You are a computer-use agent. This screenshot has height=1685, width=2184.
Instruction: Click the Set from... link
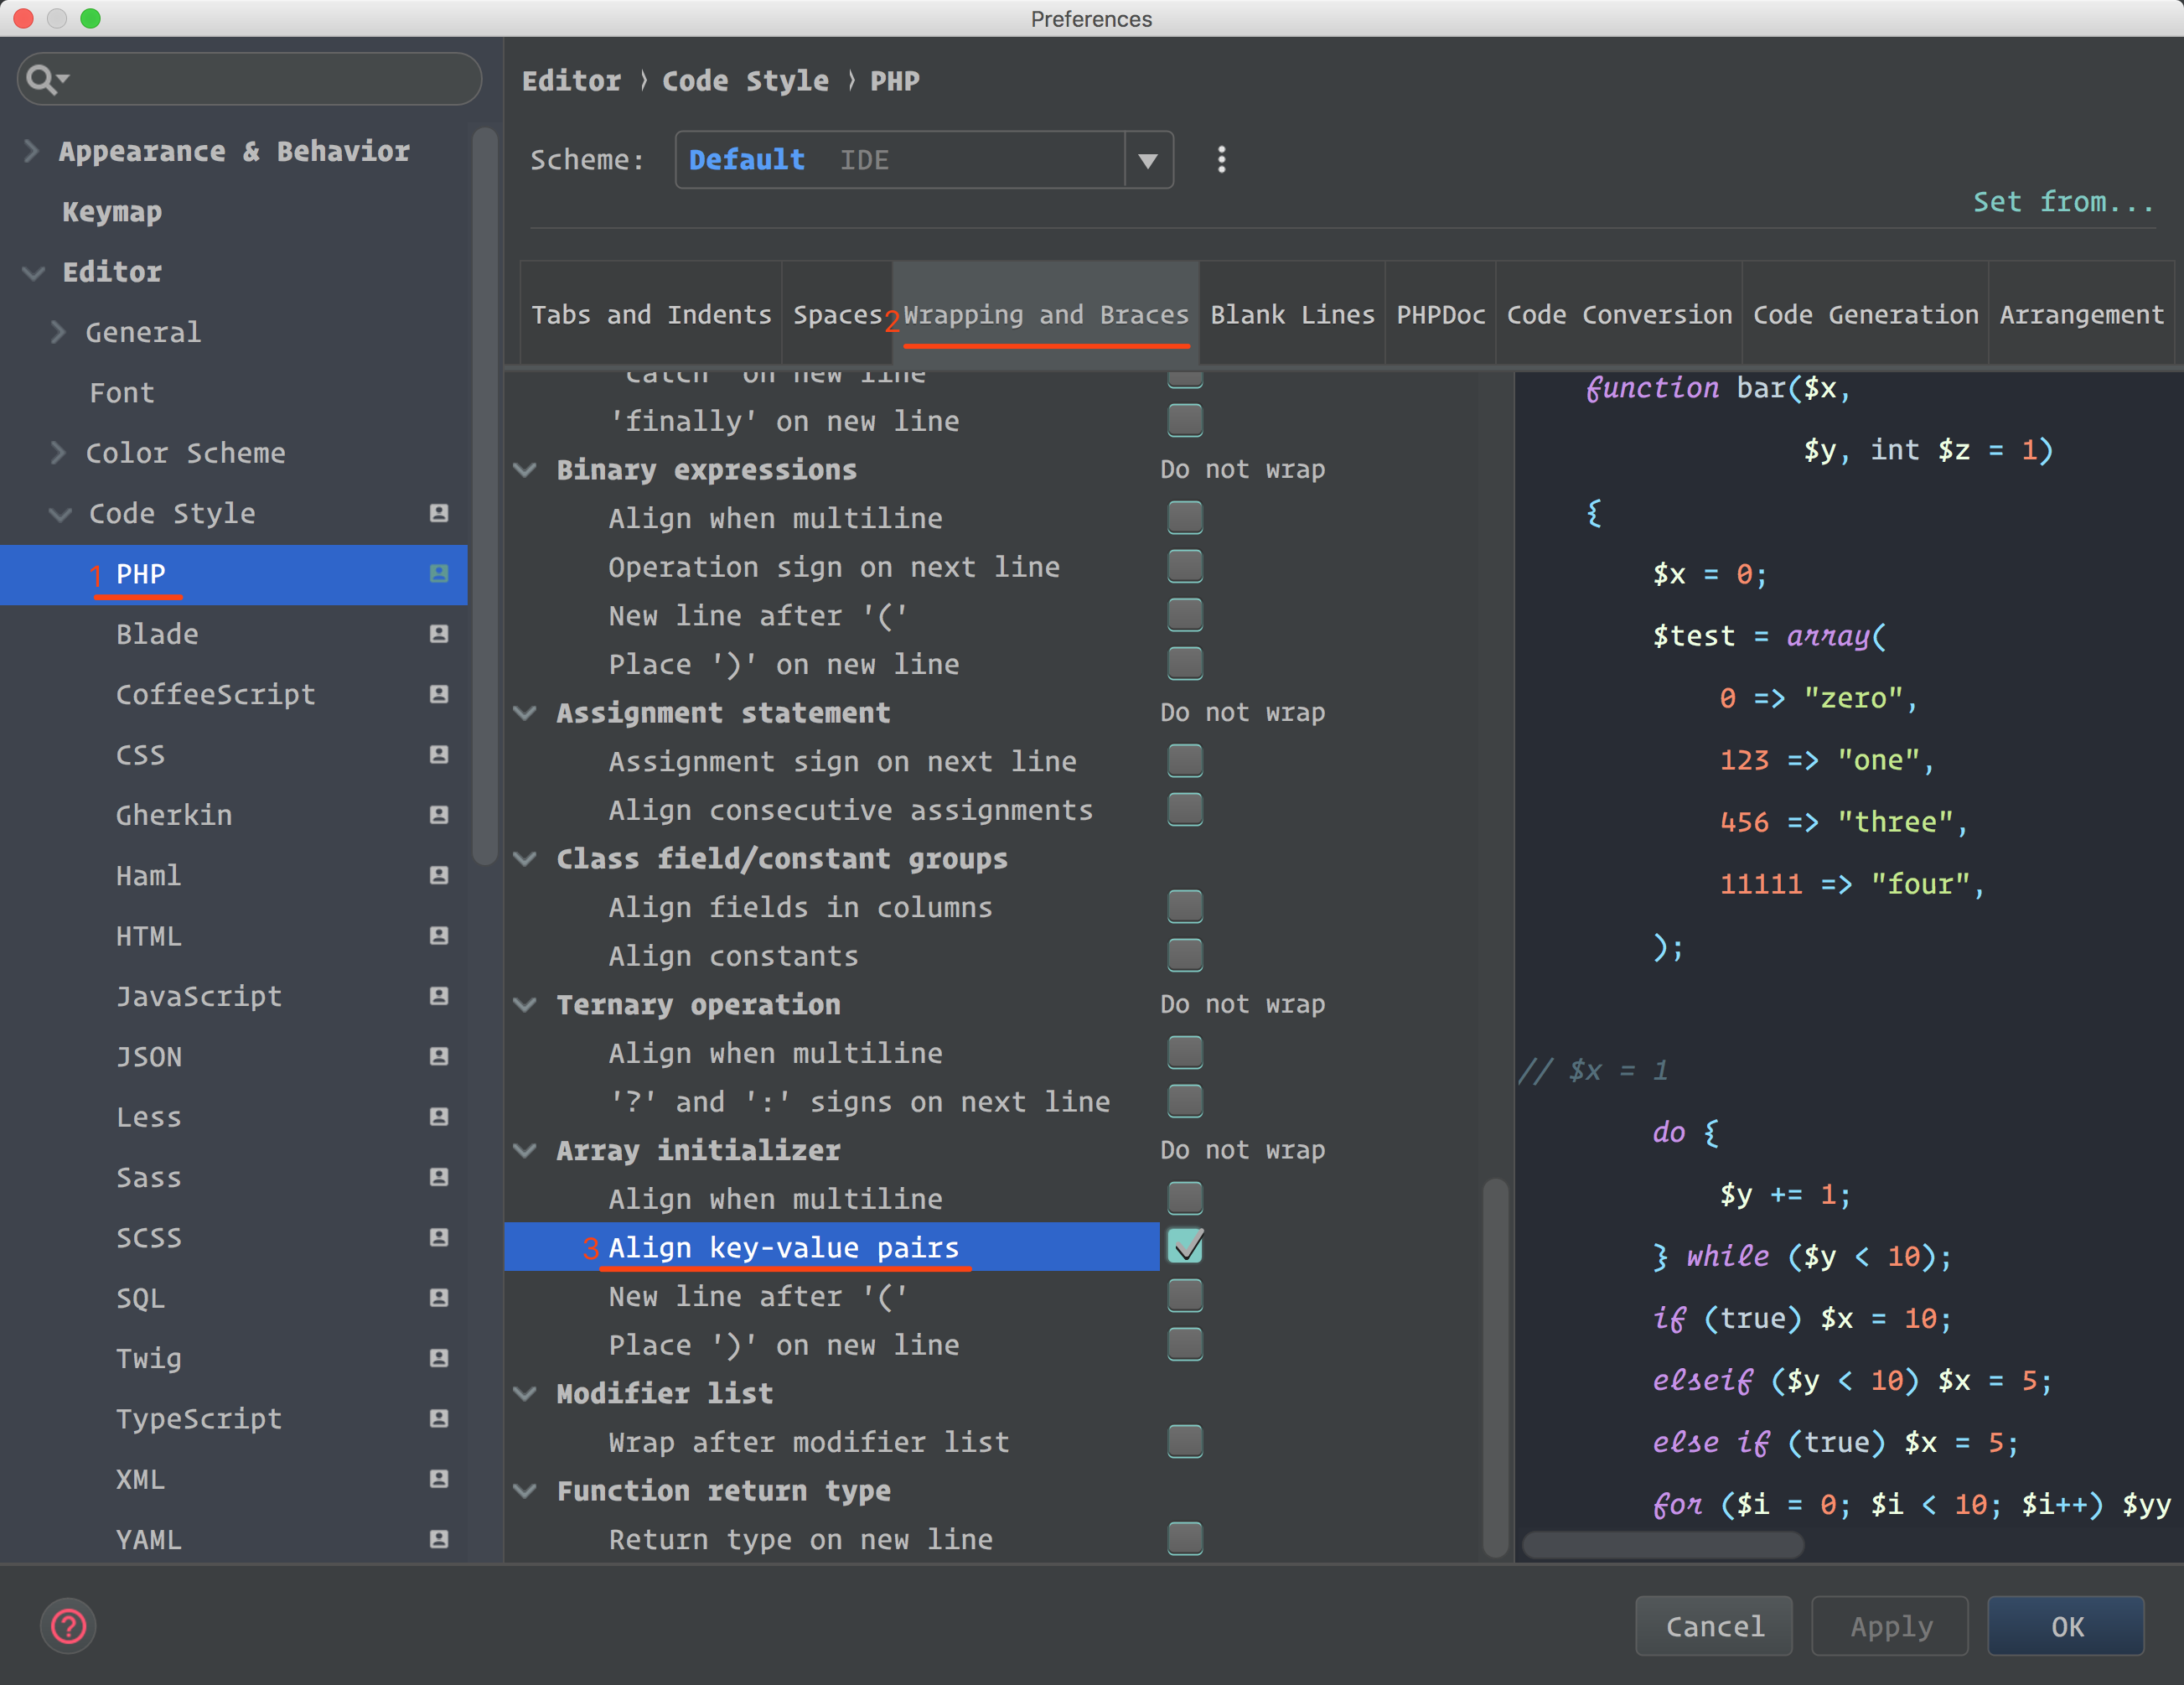coord(2062,202)
